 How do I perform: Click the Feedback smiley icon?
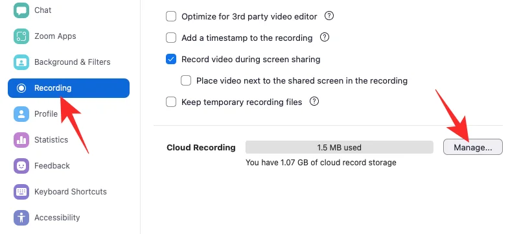coord(21,166)
